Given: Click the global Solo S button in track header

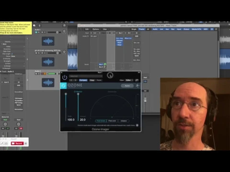Looking at the screenshot, I should coord(39,26).
